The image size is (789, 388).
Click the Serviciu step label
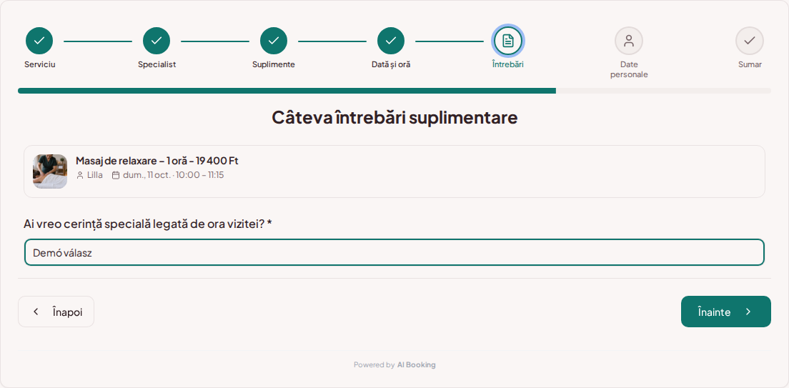[40, 64]
